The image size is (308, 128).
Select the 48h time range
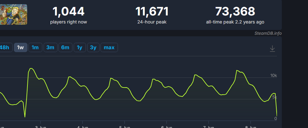(x=5, y=48)
